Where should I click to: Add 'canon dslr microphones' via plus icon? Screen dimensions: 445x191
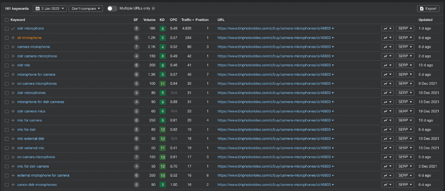(x=13, y=185)
